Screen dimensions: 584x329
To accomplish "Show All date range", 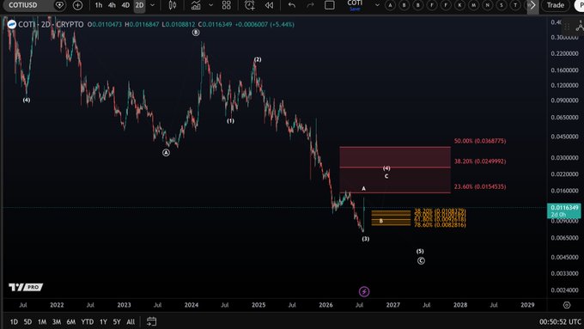I will pos(131,321).
